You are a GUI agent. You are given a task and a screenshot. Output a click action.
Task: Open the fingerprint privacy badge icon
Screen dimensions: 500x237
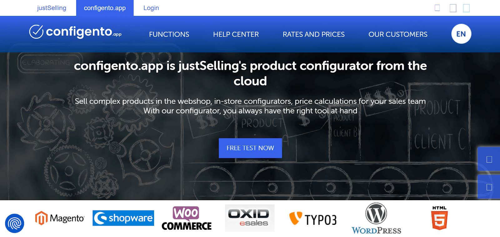(14, 223)
